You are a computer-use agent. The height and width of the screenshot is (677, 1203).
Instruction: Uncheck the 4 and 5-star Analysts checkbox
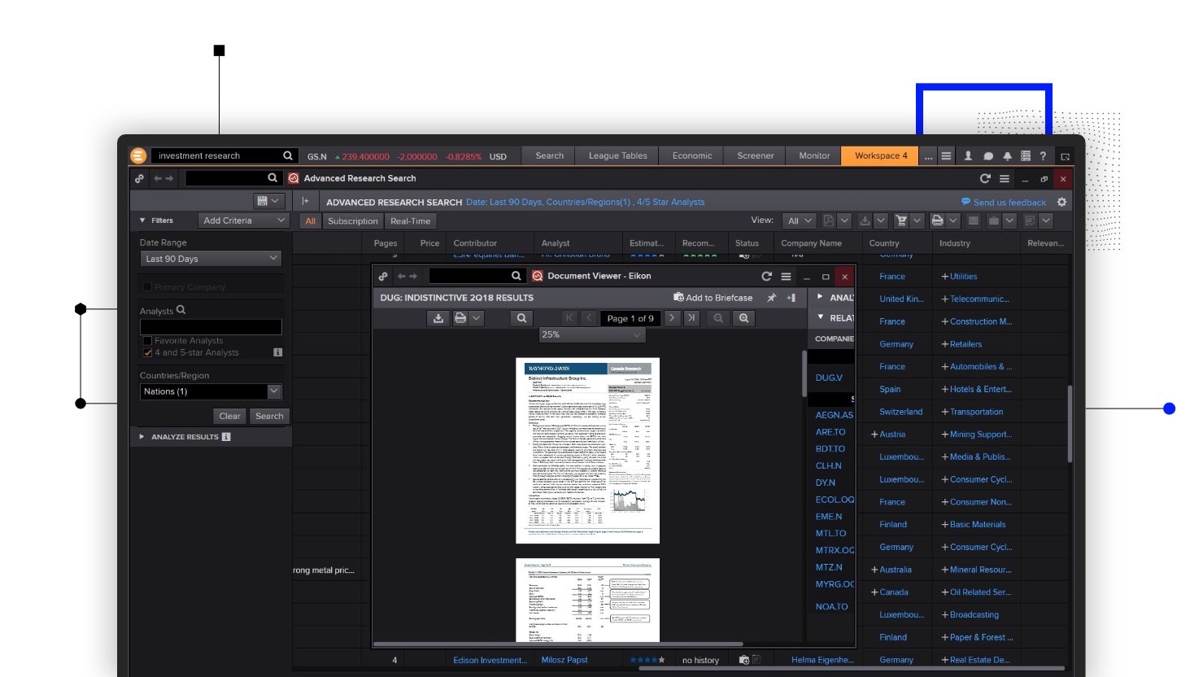pyautogui.click(x=147, y=352)
